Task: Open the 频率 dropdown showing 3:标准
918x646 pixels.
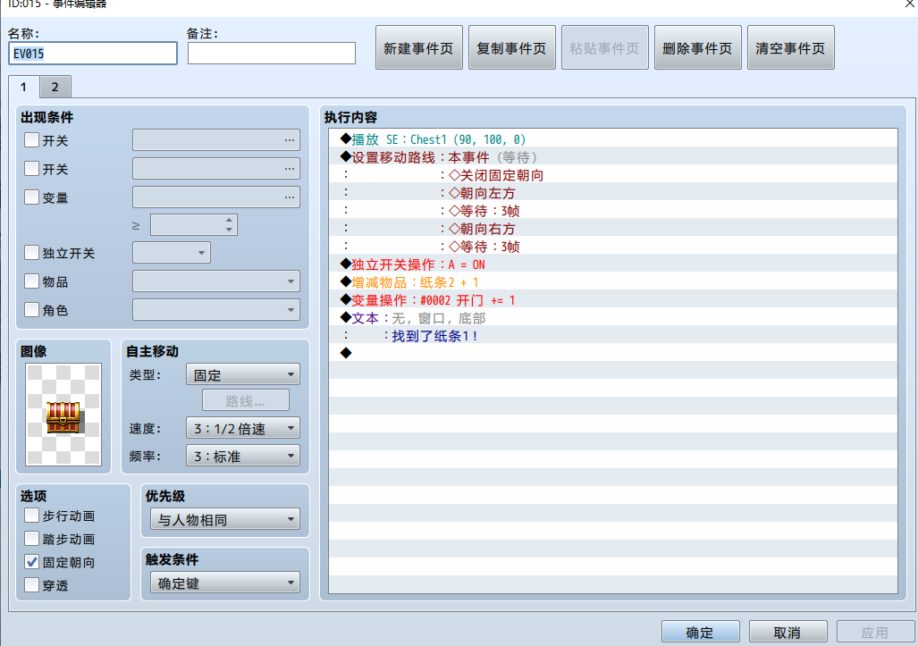Action: tap(243, 456)
